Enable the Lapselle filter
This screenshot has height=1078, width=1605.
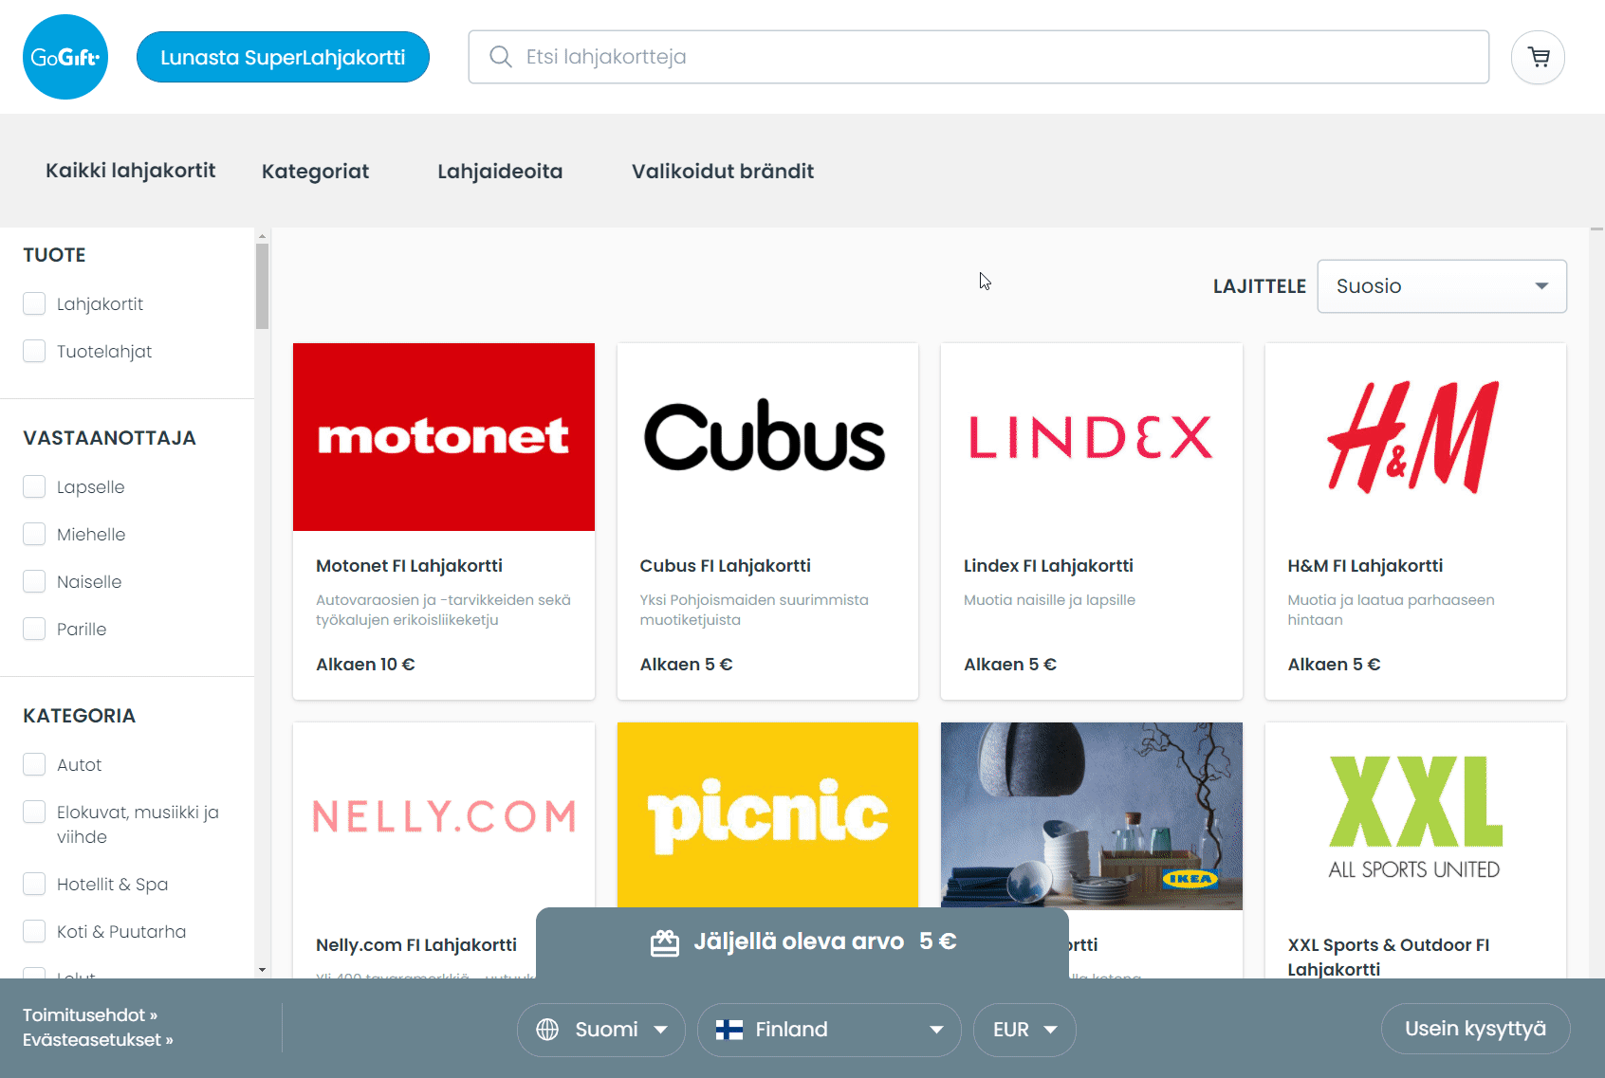coord(34,486)
